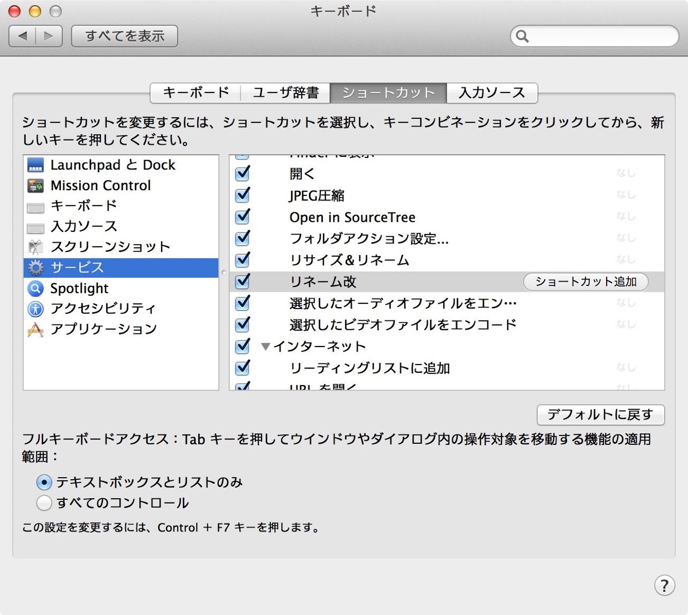This screenshot has height=615, width=688.
Task: Click the フォルダアクション設定... service name
Action: point(369,239)
